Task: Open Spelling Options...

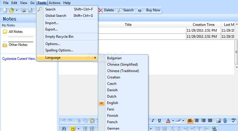Action: click(x=67, y=50)
